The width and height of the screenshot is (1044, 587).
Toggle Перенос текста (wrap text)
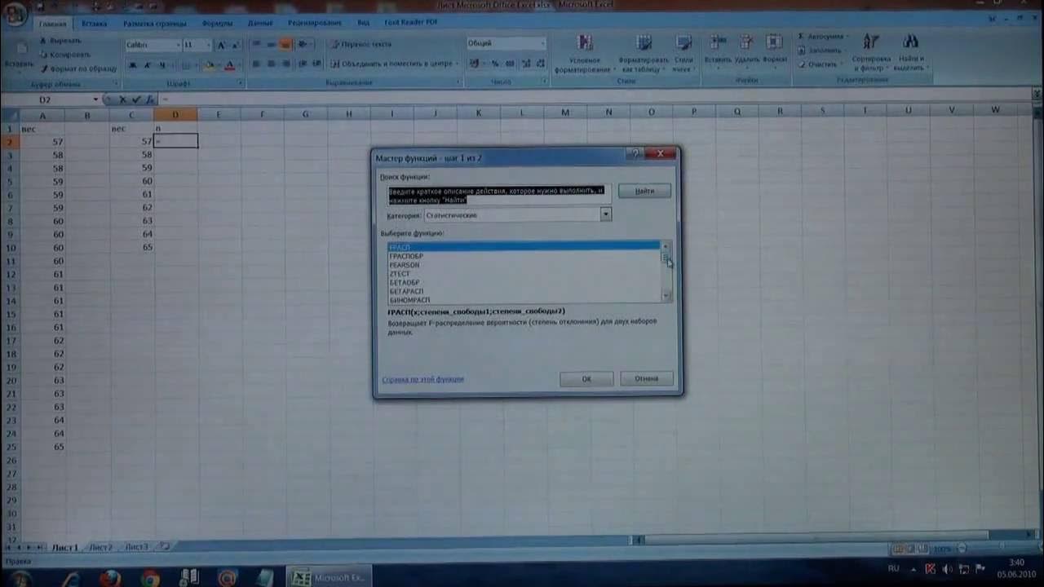pos(361,44)
